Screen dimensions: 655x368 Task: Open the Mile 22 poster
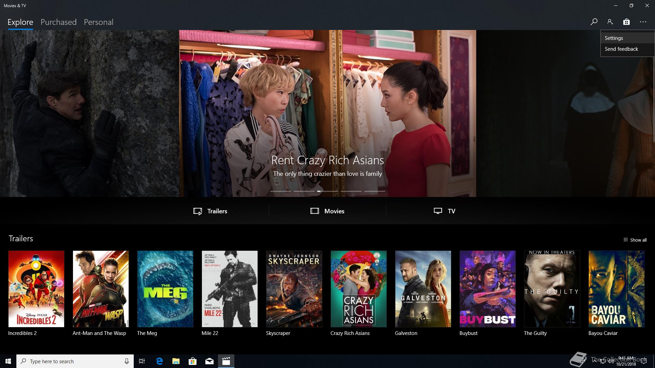[230, 289]
